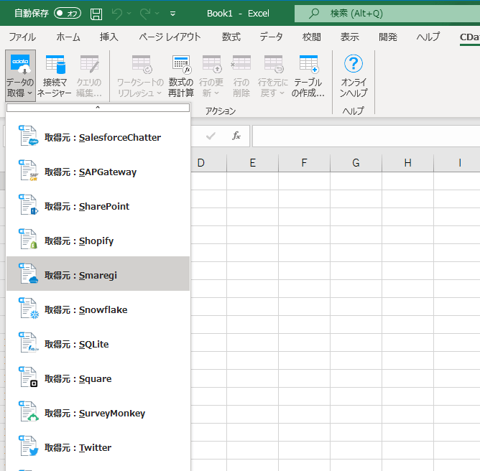Click the save floppy disk icon

(96, 14)
